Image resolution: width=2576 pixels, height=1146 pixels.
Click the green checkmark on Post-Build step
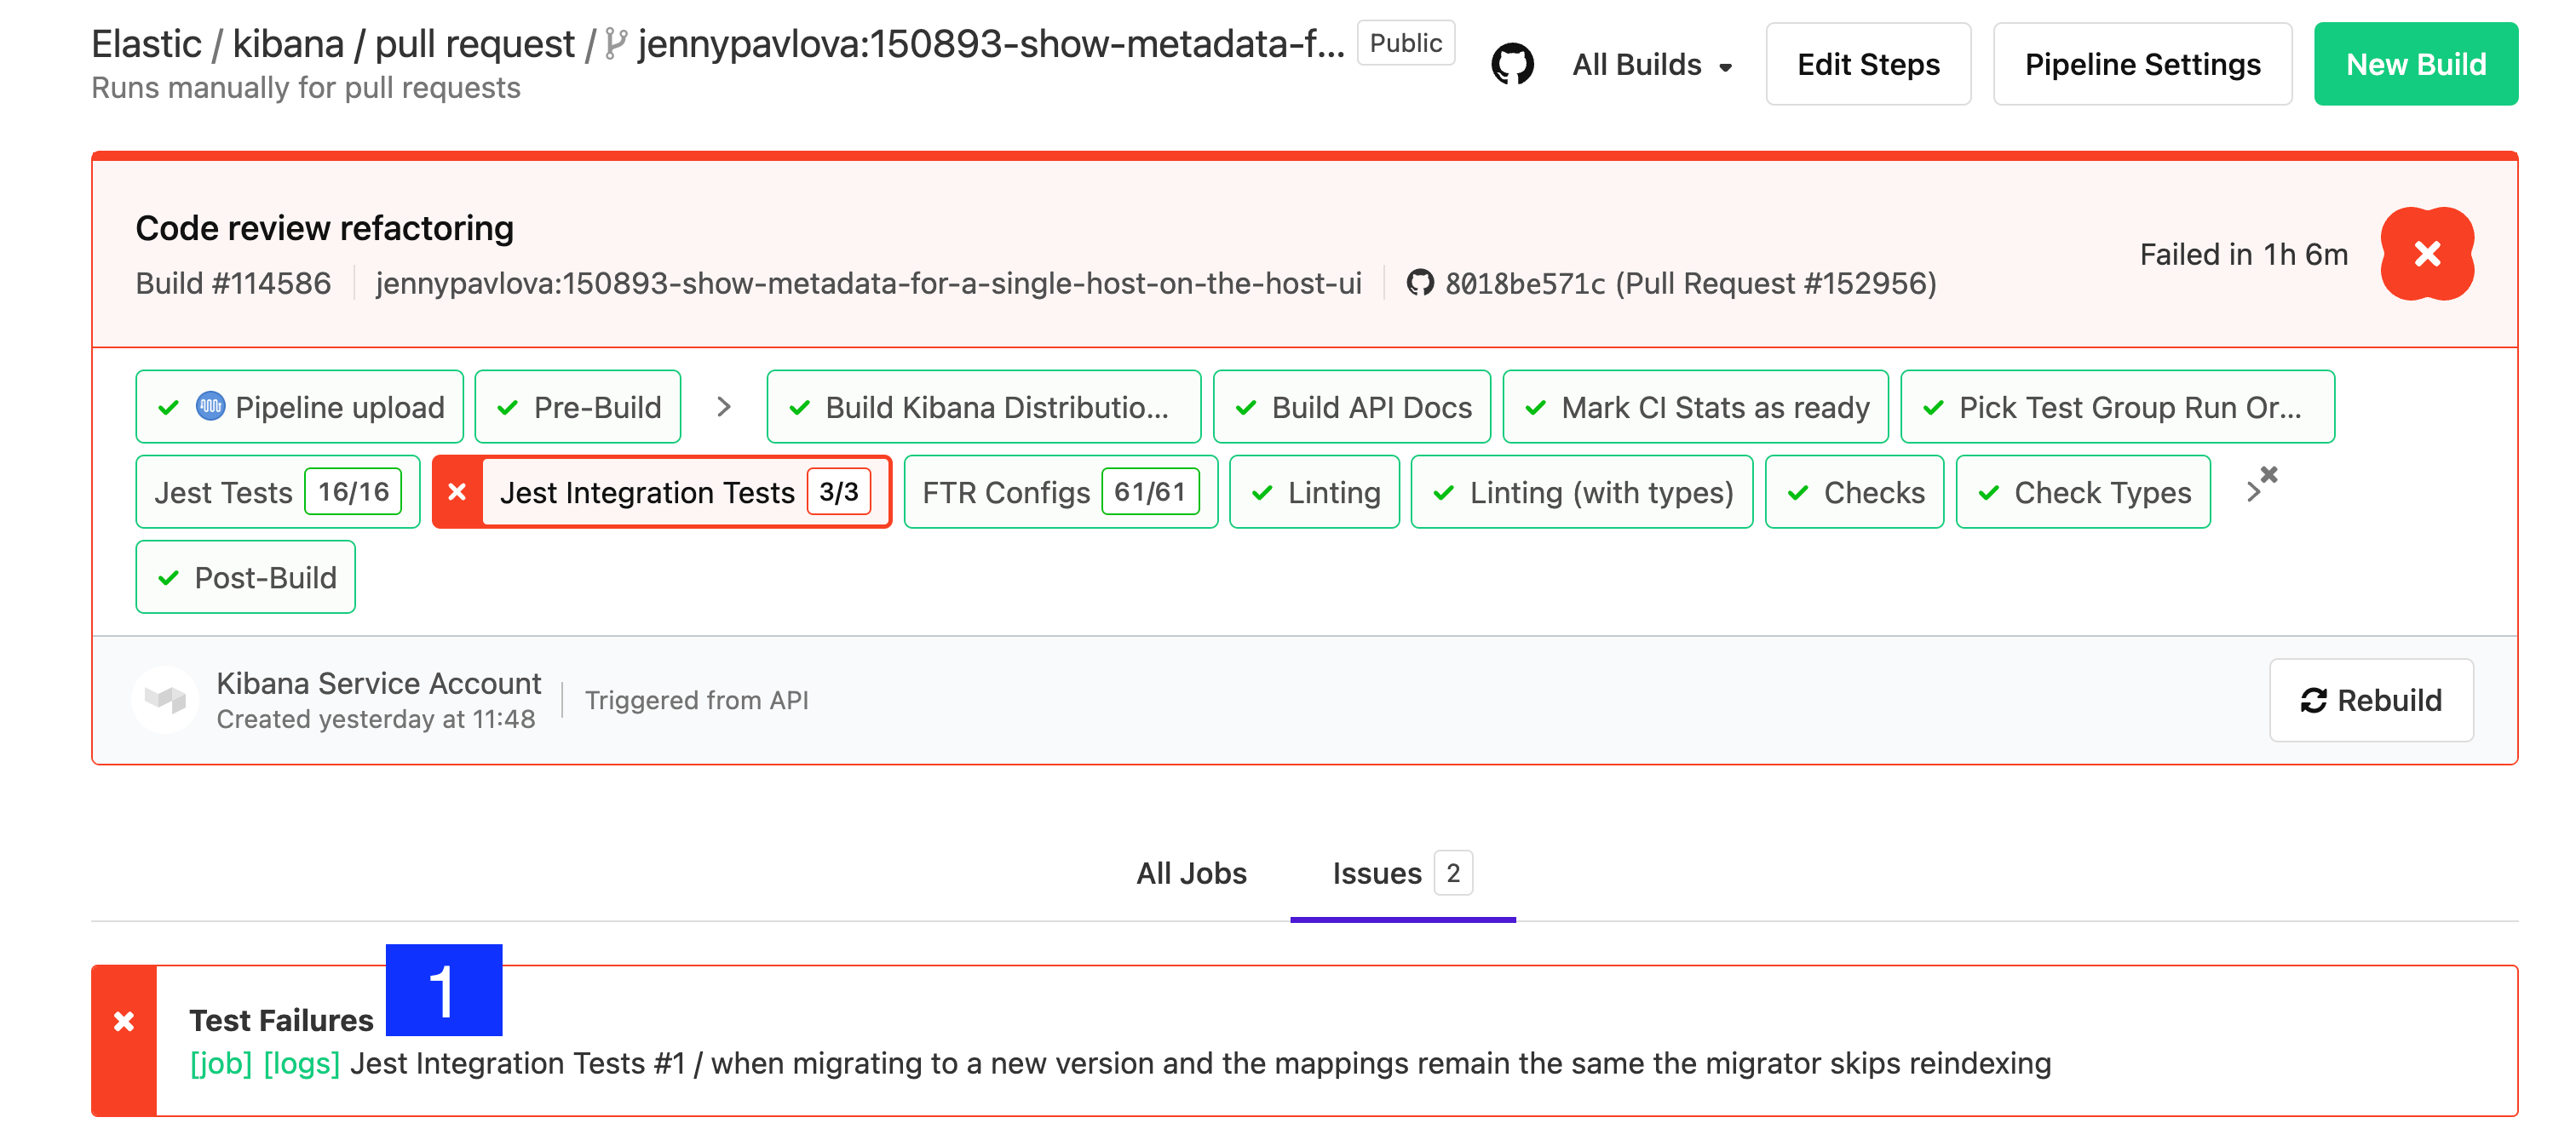(x=168, y=576)
